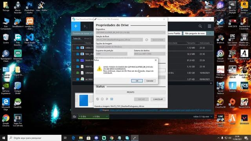Open Ubisoft Connect desktop icon
The image size is (251, 141).
(220, 56)
